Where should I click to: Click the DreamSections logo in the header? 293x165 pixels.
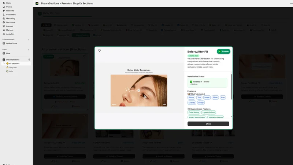tap(37, 3)
